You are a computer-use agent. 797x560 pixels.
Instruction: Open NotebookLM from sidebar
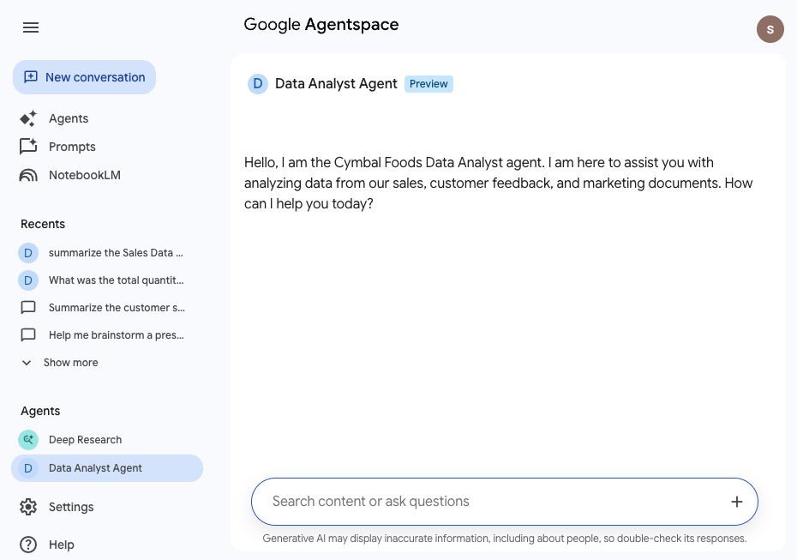point(84,175)
